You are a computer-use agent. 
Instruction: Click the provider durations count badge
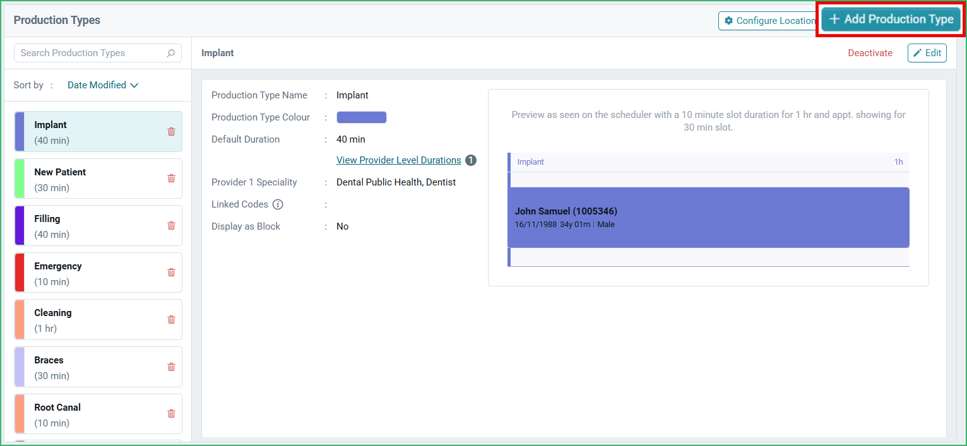click(x=471, y=160)
